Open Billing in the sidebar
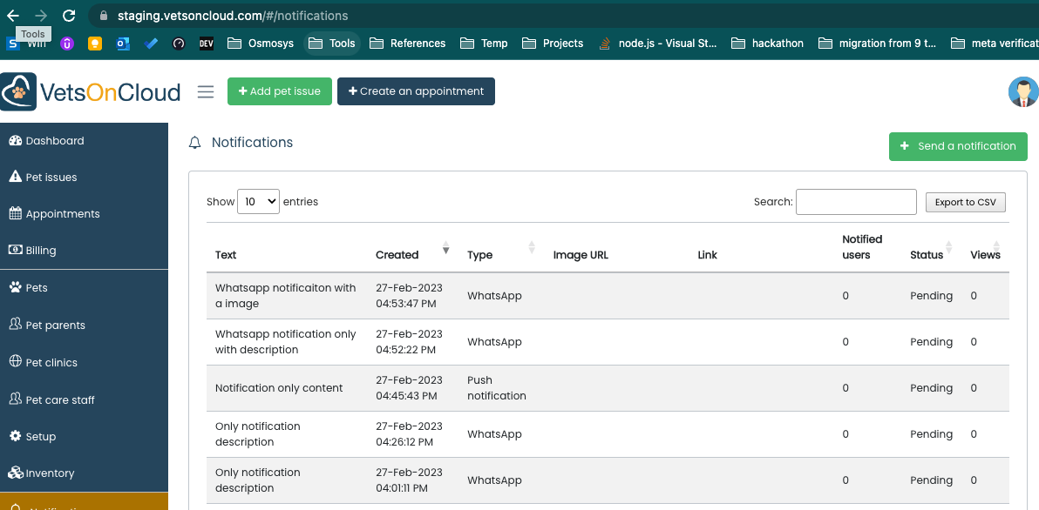 [x=41, y=251]
